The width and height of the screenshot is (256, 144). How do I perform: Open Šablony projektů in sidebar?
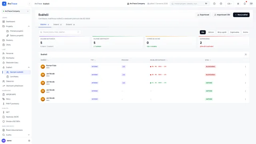click(16, 36)
